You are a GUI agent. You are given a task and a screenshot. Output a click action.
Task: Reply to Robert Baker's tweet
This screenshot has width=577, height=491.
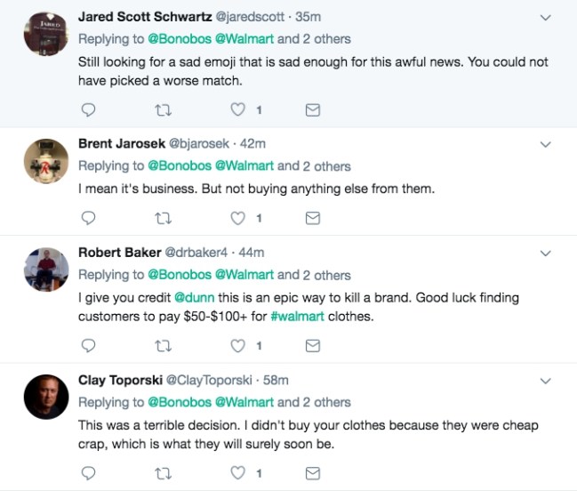coord(88,345)
